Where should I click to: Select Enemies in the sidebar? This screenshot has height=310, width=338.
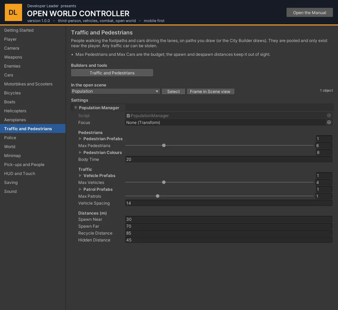coord(33,66)
